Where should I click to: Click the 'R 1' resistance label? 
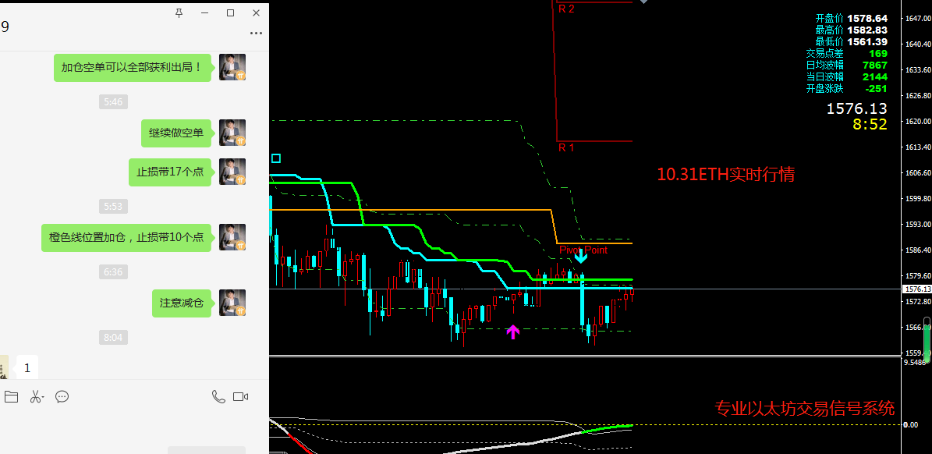(566, 147)
